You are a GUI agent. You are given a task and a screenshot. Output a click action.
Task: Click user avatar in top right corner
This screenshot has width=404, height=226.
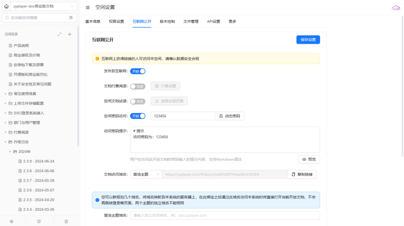[x=396, y=7]
